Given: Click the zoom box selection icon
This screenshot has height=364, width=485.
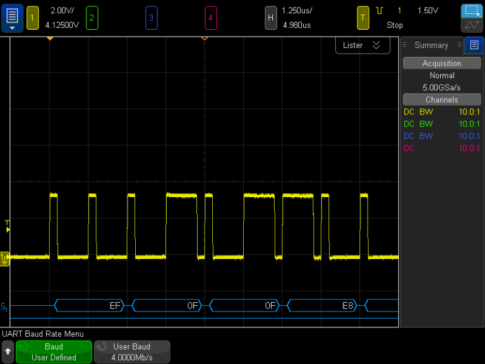Looking at the screenshot, I should point(470,11).
